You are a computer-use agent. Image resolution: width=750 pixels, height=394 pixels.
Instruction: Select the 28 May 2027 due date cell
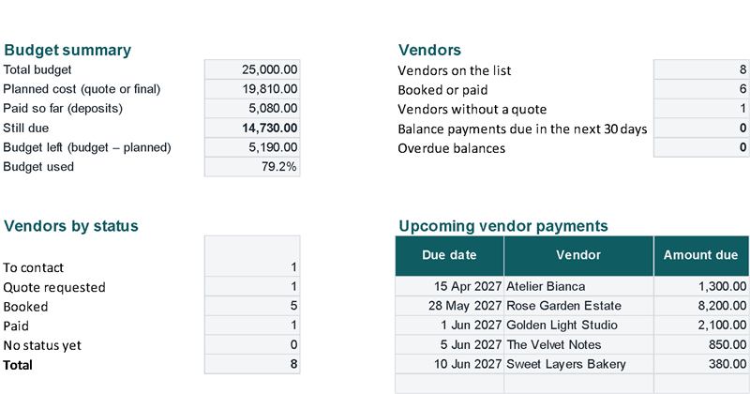450,306
